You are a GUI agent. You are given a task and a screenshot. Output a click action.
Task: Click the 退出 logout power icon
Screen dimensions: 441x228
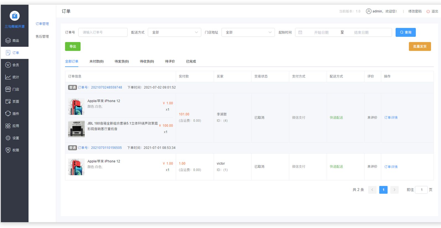click(428, 11)
